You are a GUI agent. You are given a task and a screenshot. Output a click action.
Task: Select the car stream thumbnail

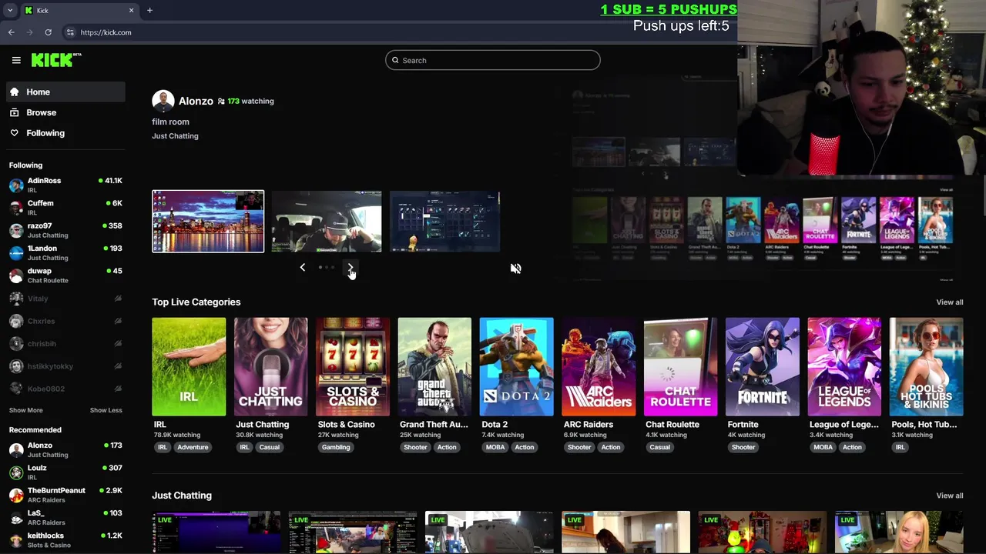pyautogui.click(x=327, y=222)
